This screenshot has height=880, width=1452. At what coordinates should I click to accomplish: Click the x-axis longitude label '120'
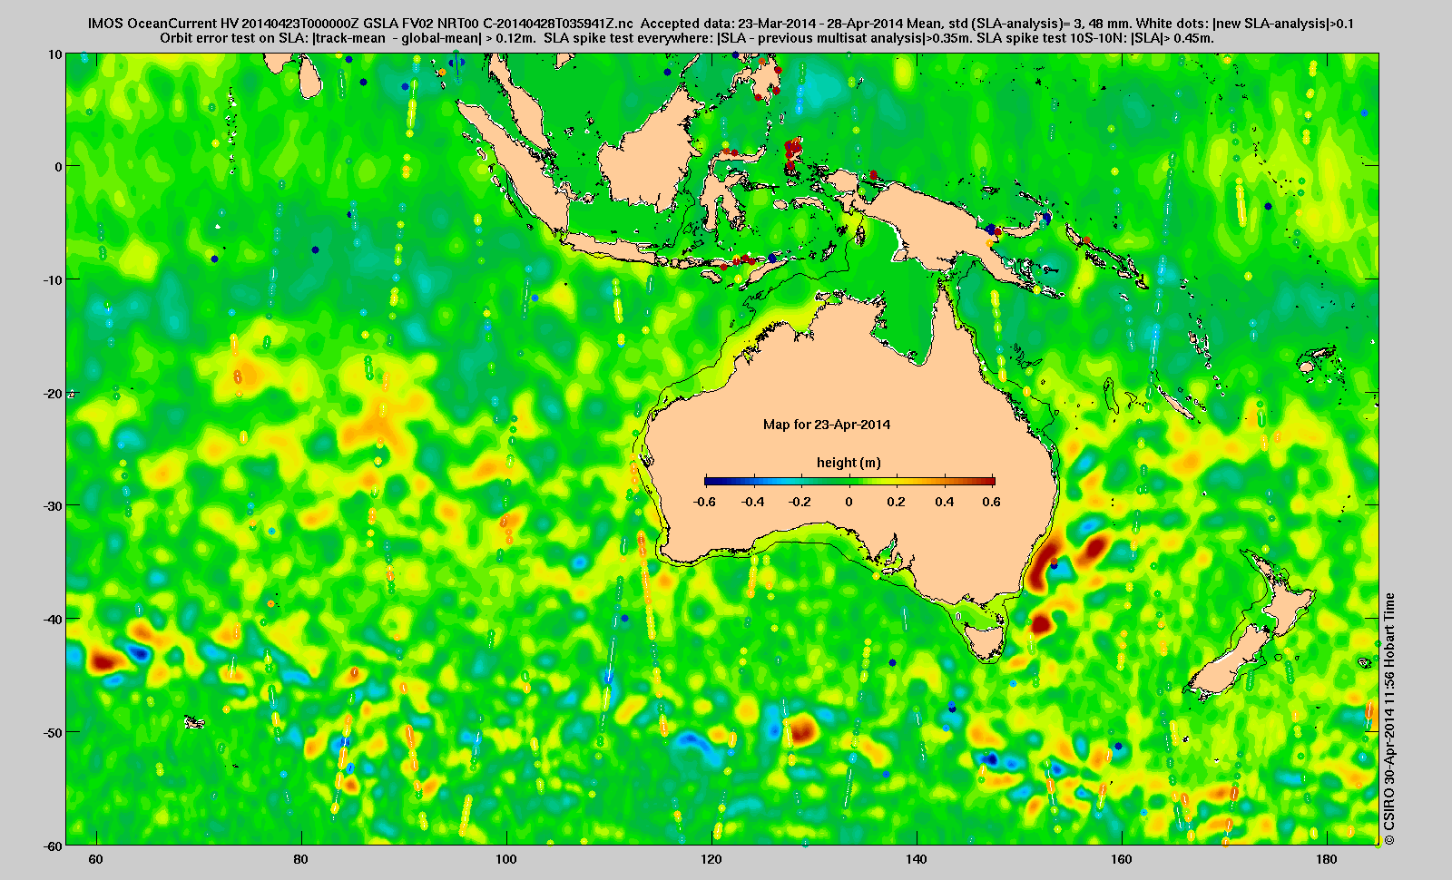711,859
